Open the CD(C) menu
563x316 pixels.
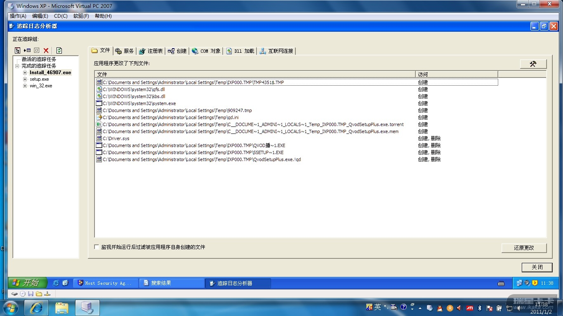click(x=61, y=16)
